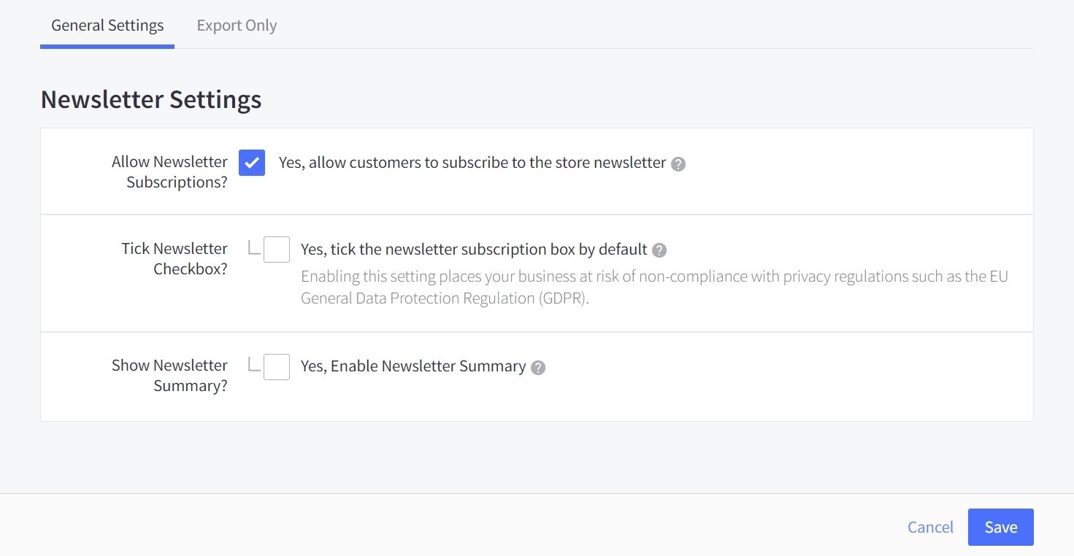
Task: Switch to the General Settings tab
Action: [x=107, y=26]
